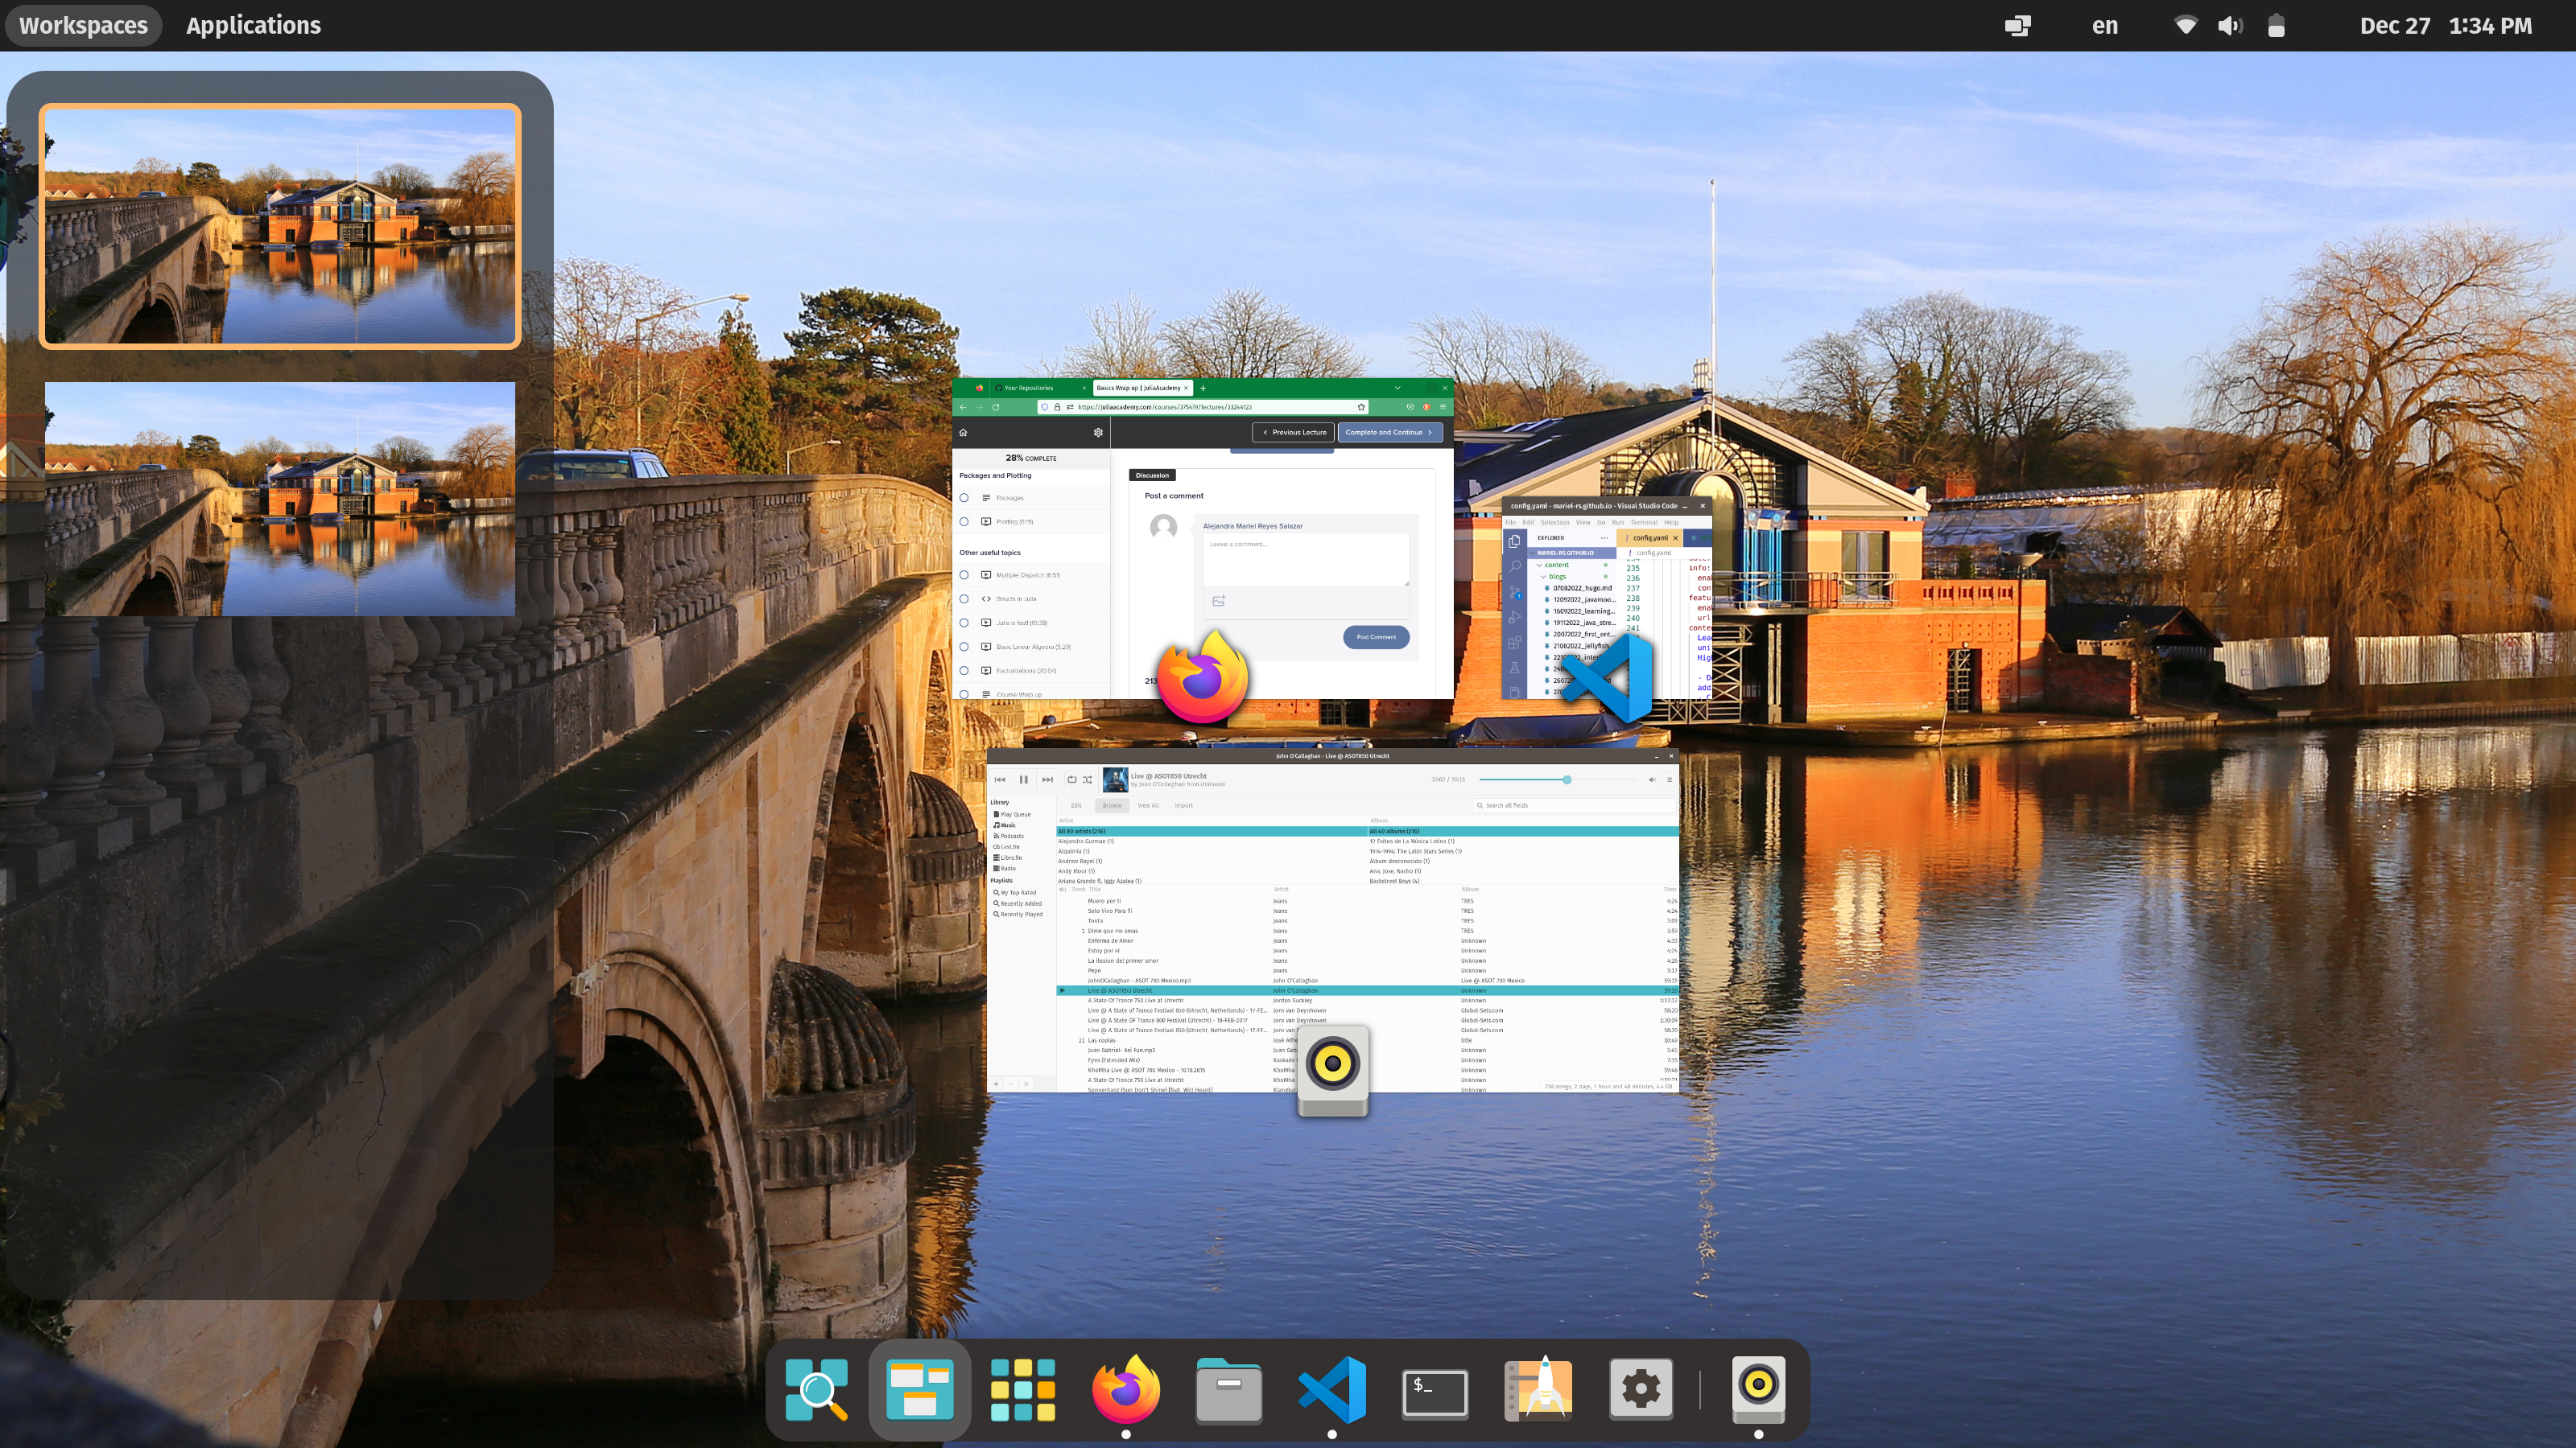Open the Testing flask icon in VS Code

click(1514, 668)
